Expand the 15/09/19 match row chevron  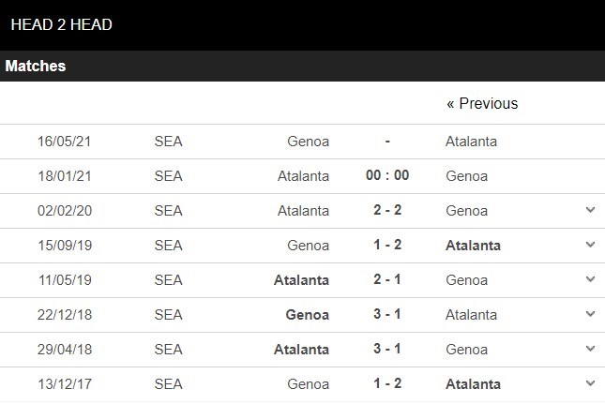pyautogui.click(x=590, y=245)
